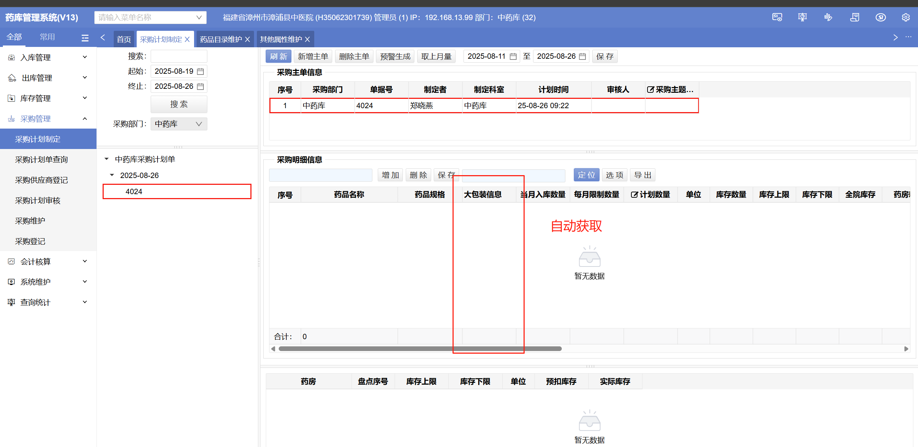Open the menu name search dropdown
This screenshot has height=447, width=918.
(x=199, y=18)
